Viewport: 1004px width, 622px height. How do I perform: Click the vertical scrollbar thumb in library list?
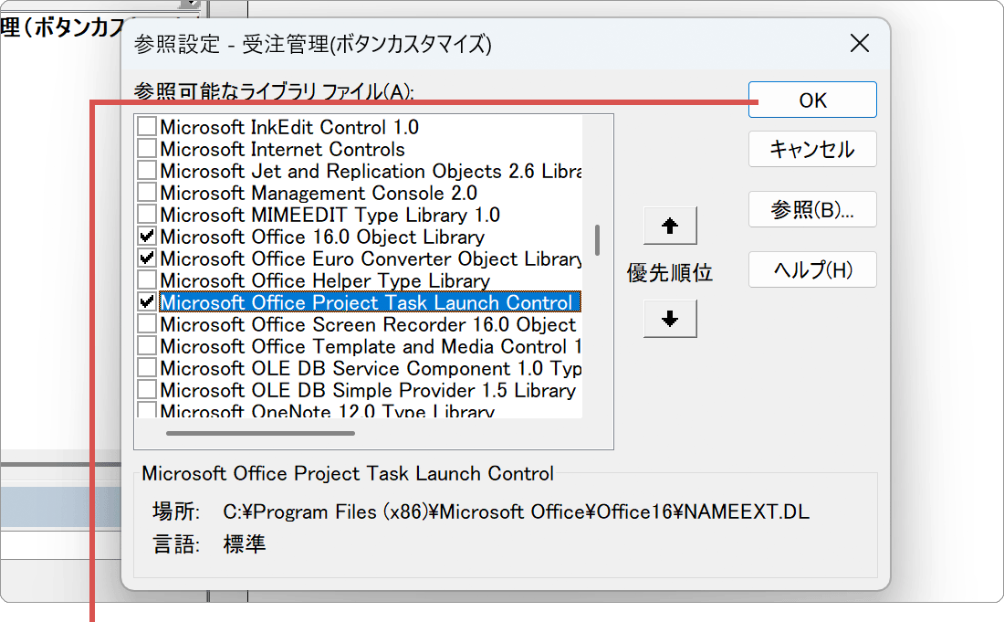pyautogui.click(x=598, y=240)
